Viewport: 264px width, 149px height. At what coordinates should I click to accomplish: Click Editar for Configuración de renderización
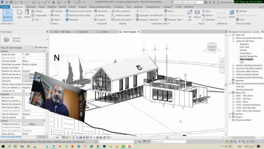click(x=33, y=124)
